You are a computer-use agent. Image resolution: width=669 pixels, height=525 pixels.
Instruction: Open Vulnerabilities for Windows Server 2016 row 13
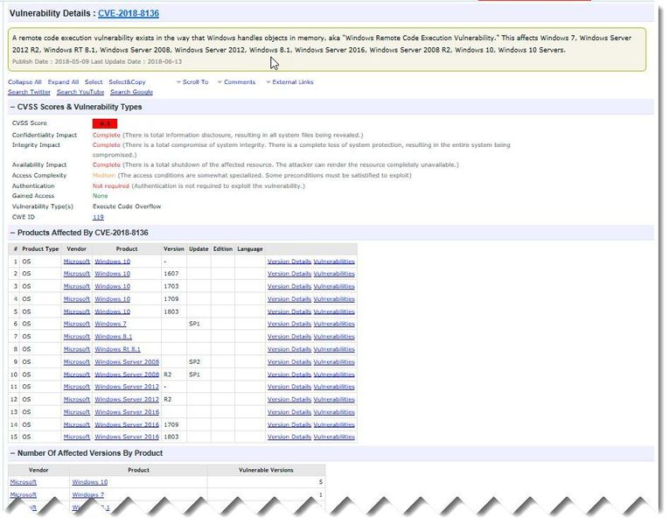[x=334, y=412]
